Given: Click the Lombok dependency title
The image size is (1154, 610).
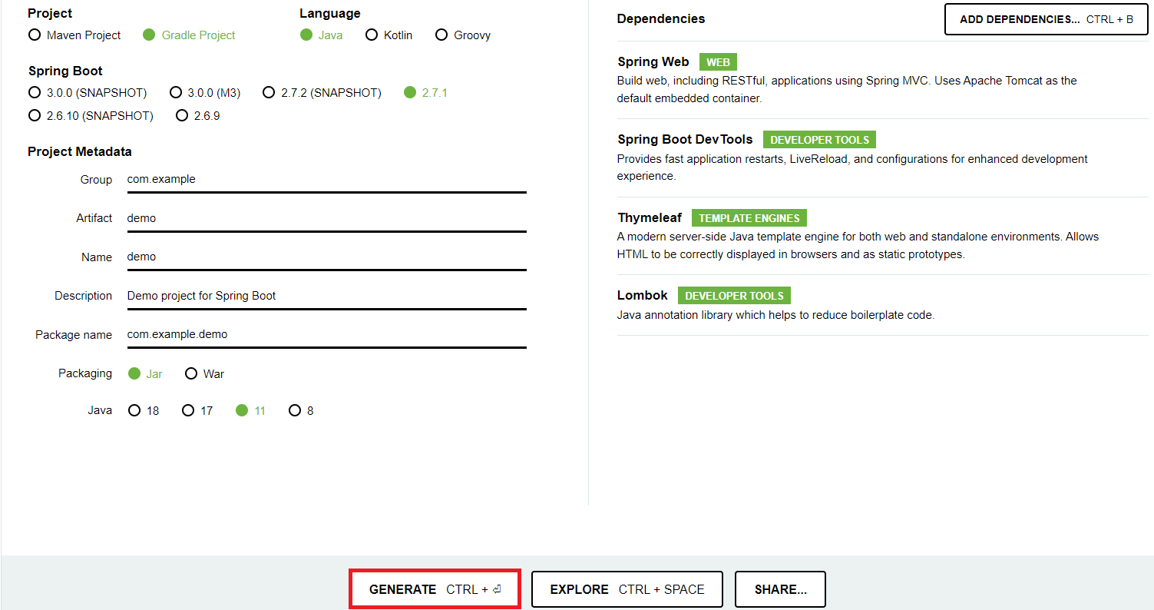Looking at the screenshot, I should [643, 296].
